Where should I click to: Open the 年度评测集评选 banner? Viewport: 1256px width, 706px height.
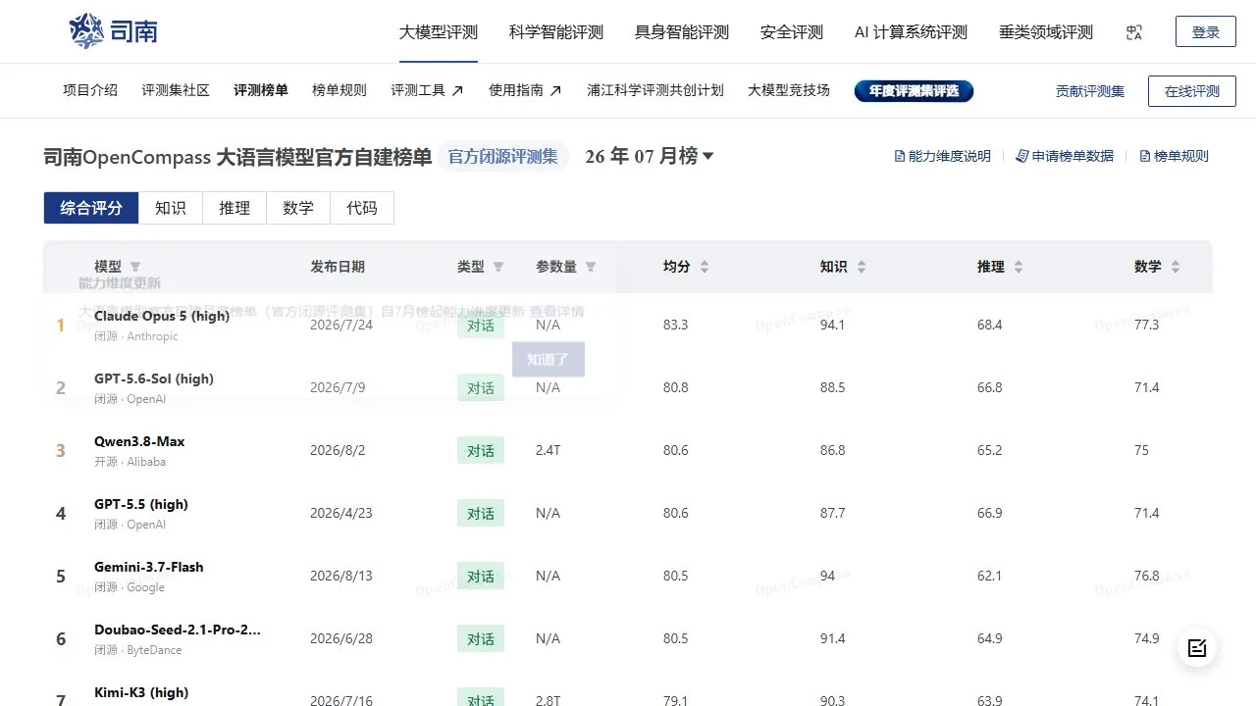click(914, 91)
